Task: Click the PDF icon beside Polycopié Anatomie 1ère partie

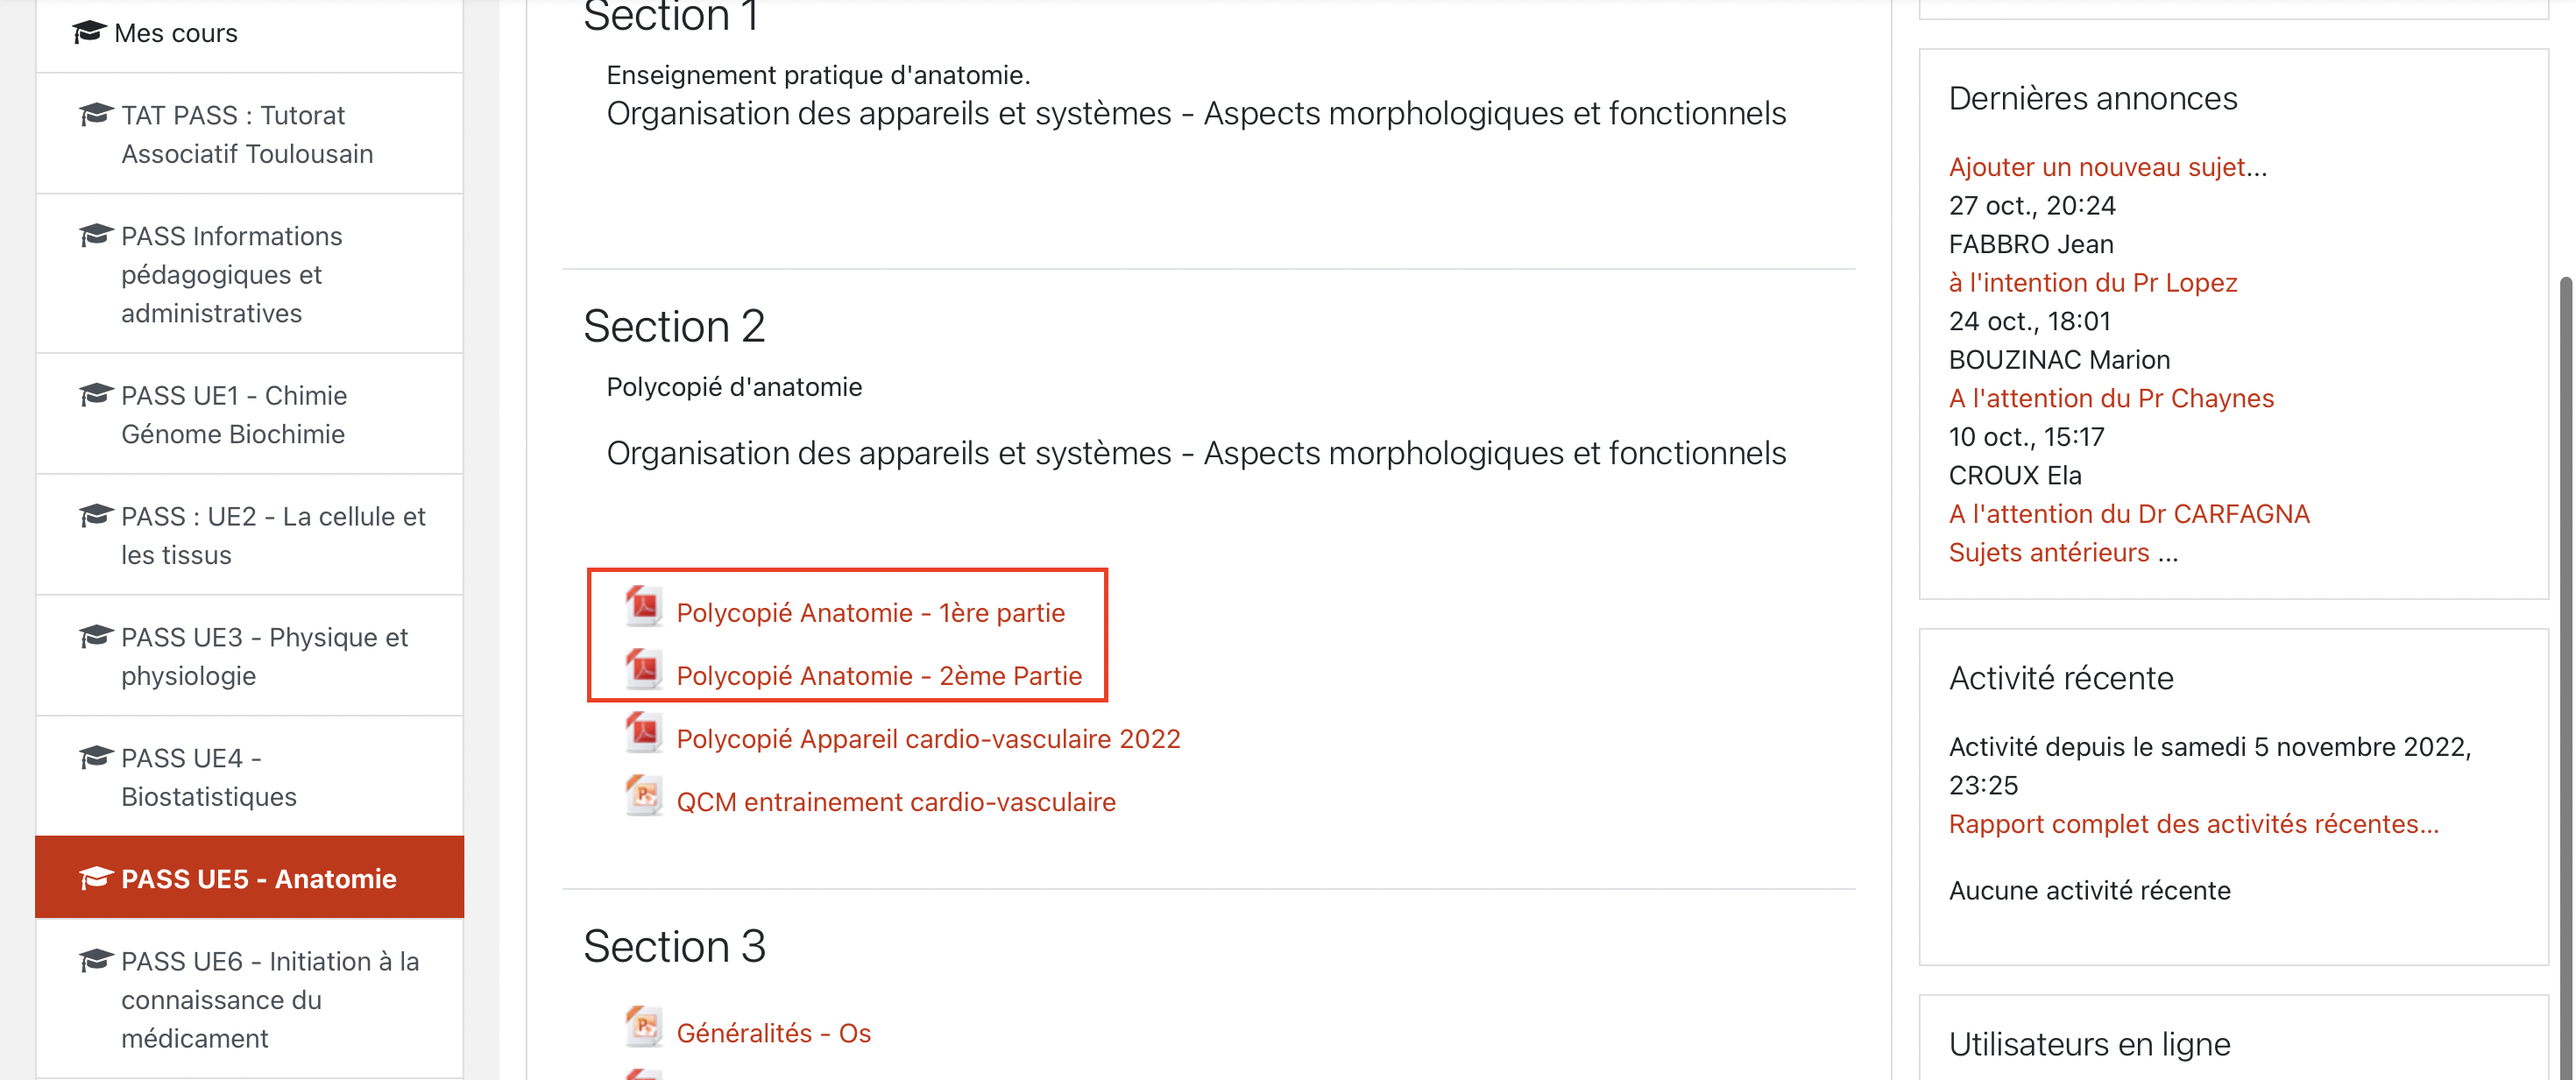Action: pyautogui.click(x=644, y=607)
